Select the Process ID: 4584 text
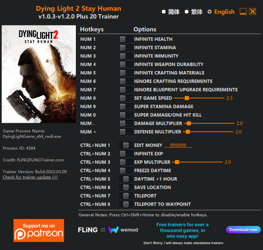The image size is (263, 250). (x=19, y=148)
